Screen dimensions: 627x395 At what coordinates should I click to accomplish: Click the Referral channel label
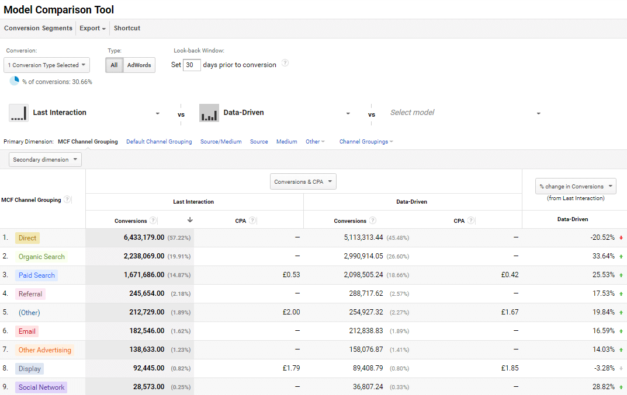(x=30, y=294)
